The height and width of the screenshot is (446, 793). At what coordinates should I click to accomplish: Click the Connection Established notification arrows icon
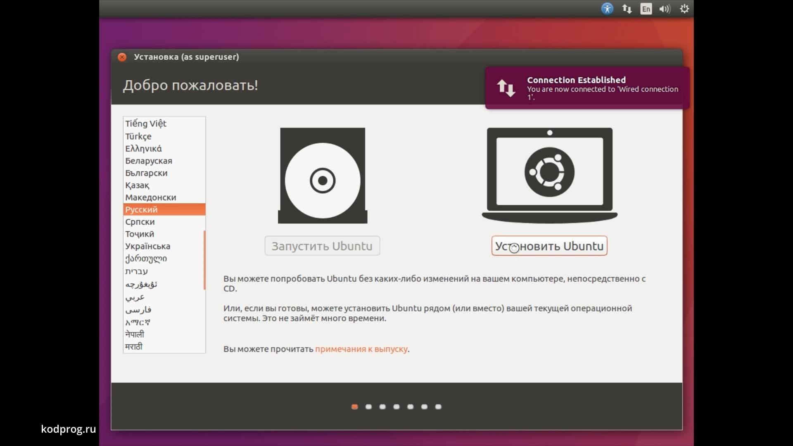(x=506, y=88)
